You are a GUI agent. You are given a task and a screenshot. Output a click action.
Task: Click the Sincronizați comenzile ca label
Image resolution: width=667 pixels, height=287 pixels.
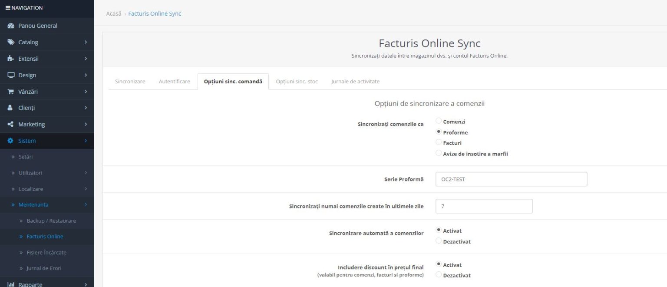[390, 124]
